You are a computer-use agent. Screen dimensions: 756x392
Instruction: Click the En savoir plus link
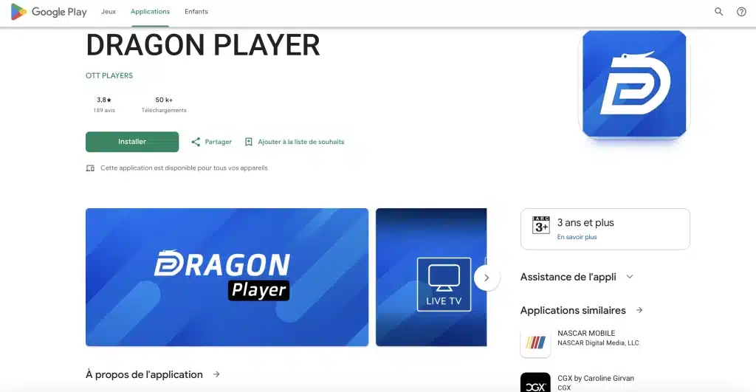[x=577, y=237]
